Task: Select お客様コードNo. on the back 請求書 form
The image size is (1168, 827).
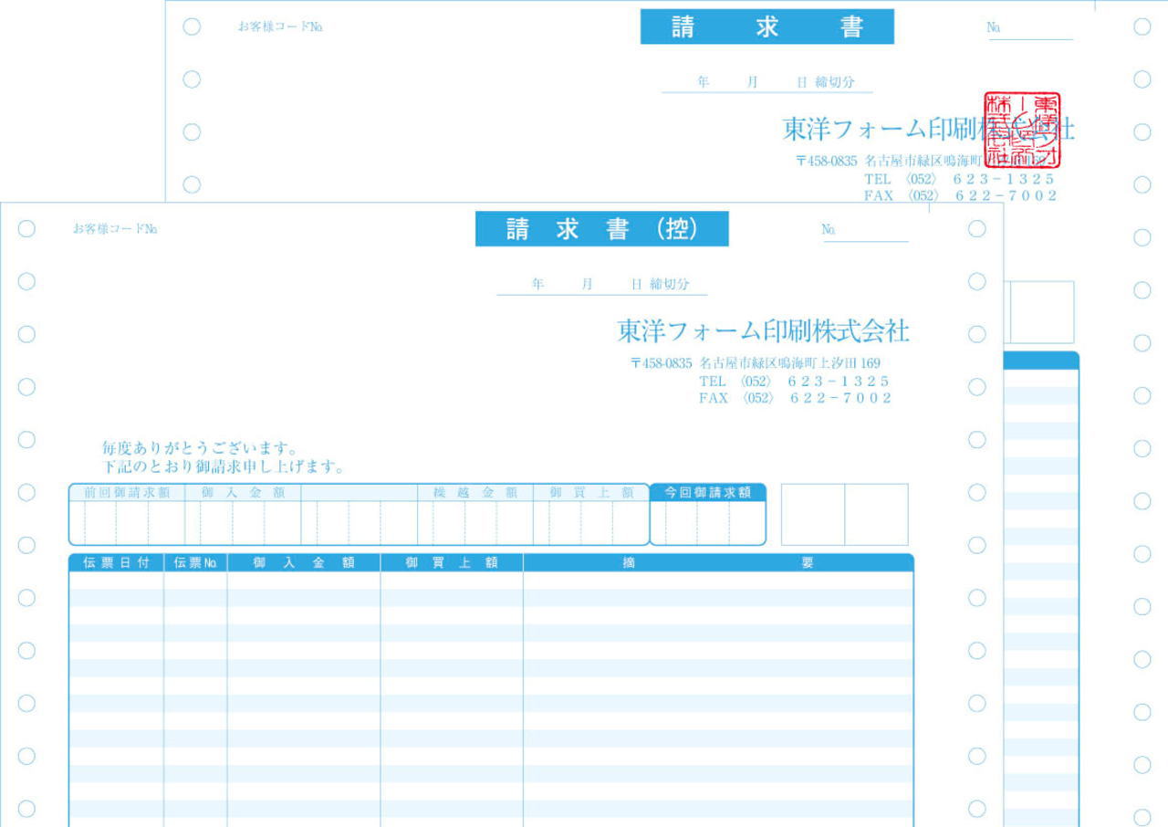Action: click(x=280, y=27)
